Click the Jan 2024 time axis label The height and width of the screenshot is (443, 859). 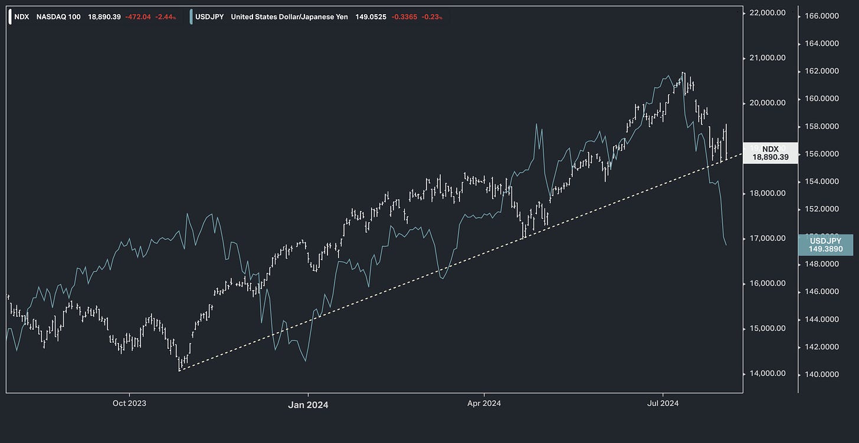click(308, 404)
